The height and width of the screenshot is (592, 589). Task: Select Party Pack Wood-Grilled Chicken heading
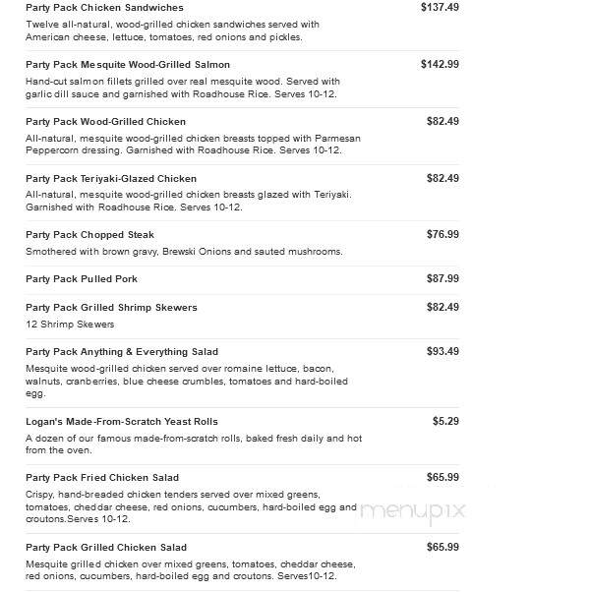(x=106, y=122)
